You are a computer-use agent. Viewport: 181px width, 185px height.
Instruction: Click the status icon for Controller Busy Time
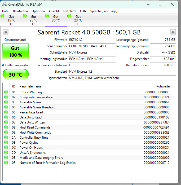pyautogui.click(x=6, y=137)
